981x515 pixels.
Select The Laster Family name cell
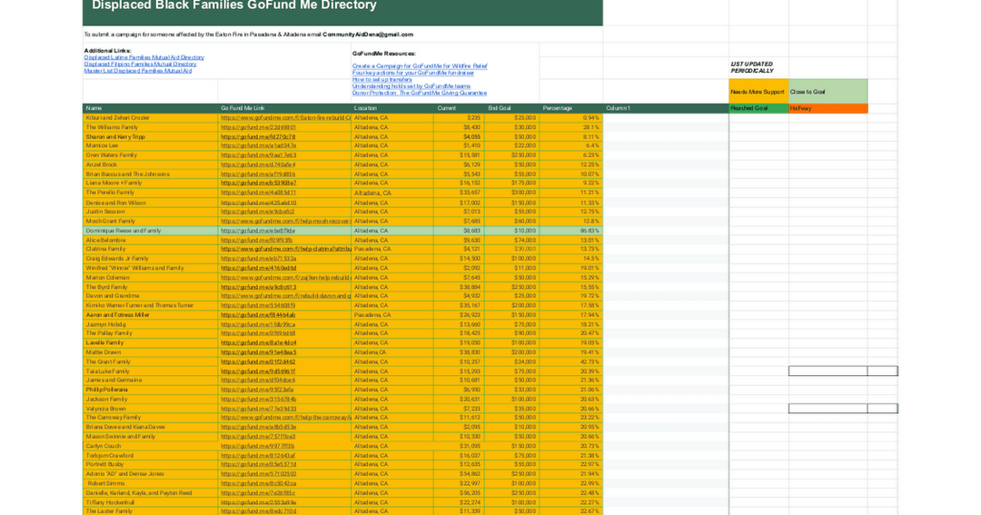150,511
